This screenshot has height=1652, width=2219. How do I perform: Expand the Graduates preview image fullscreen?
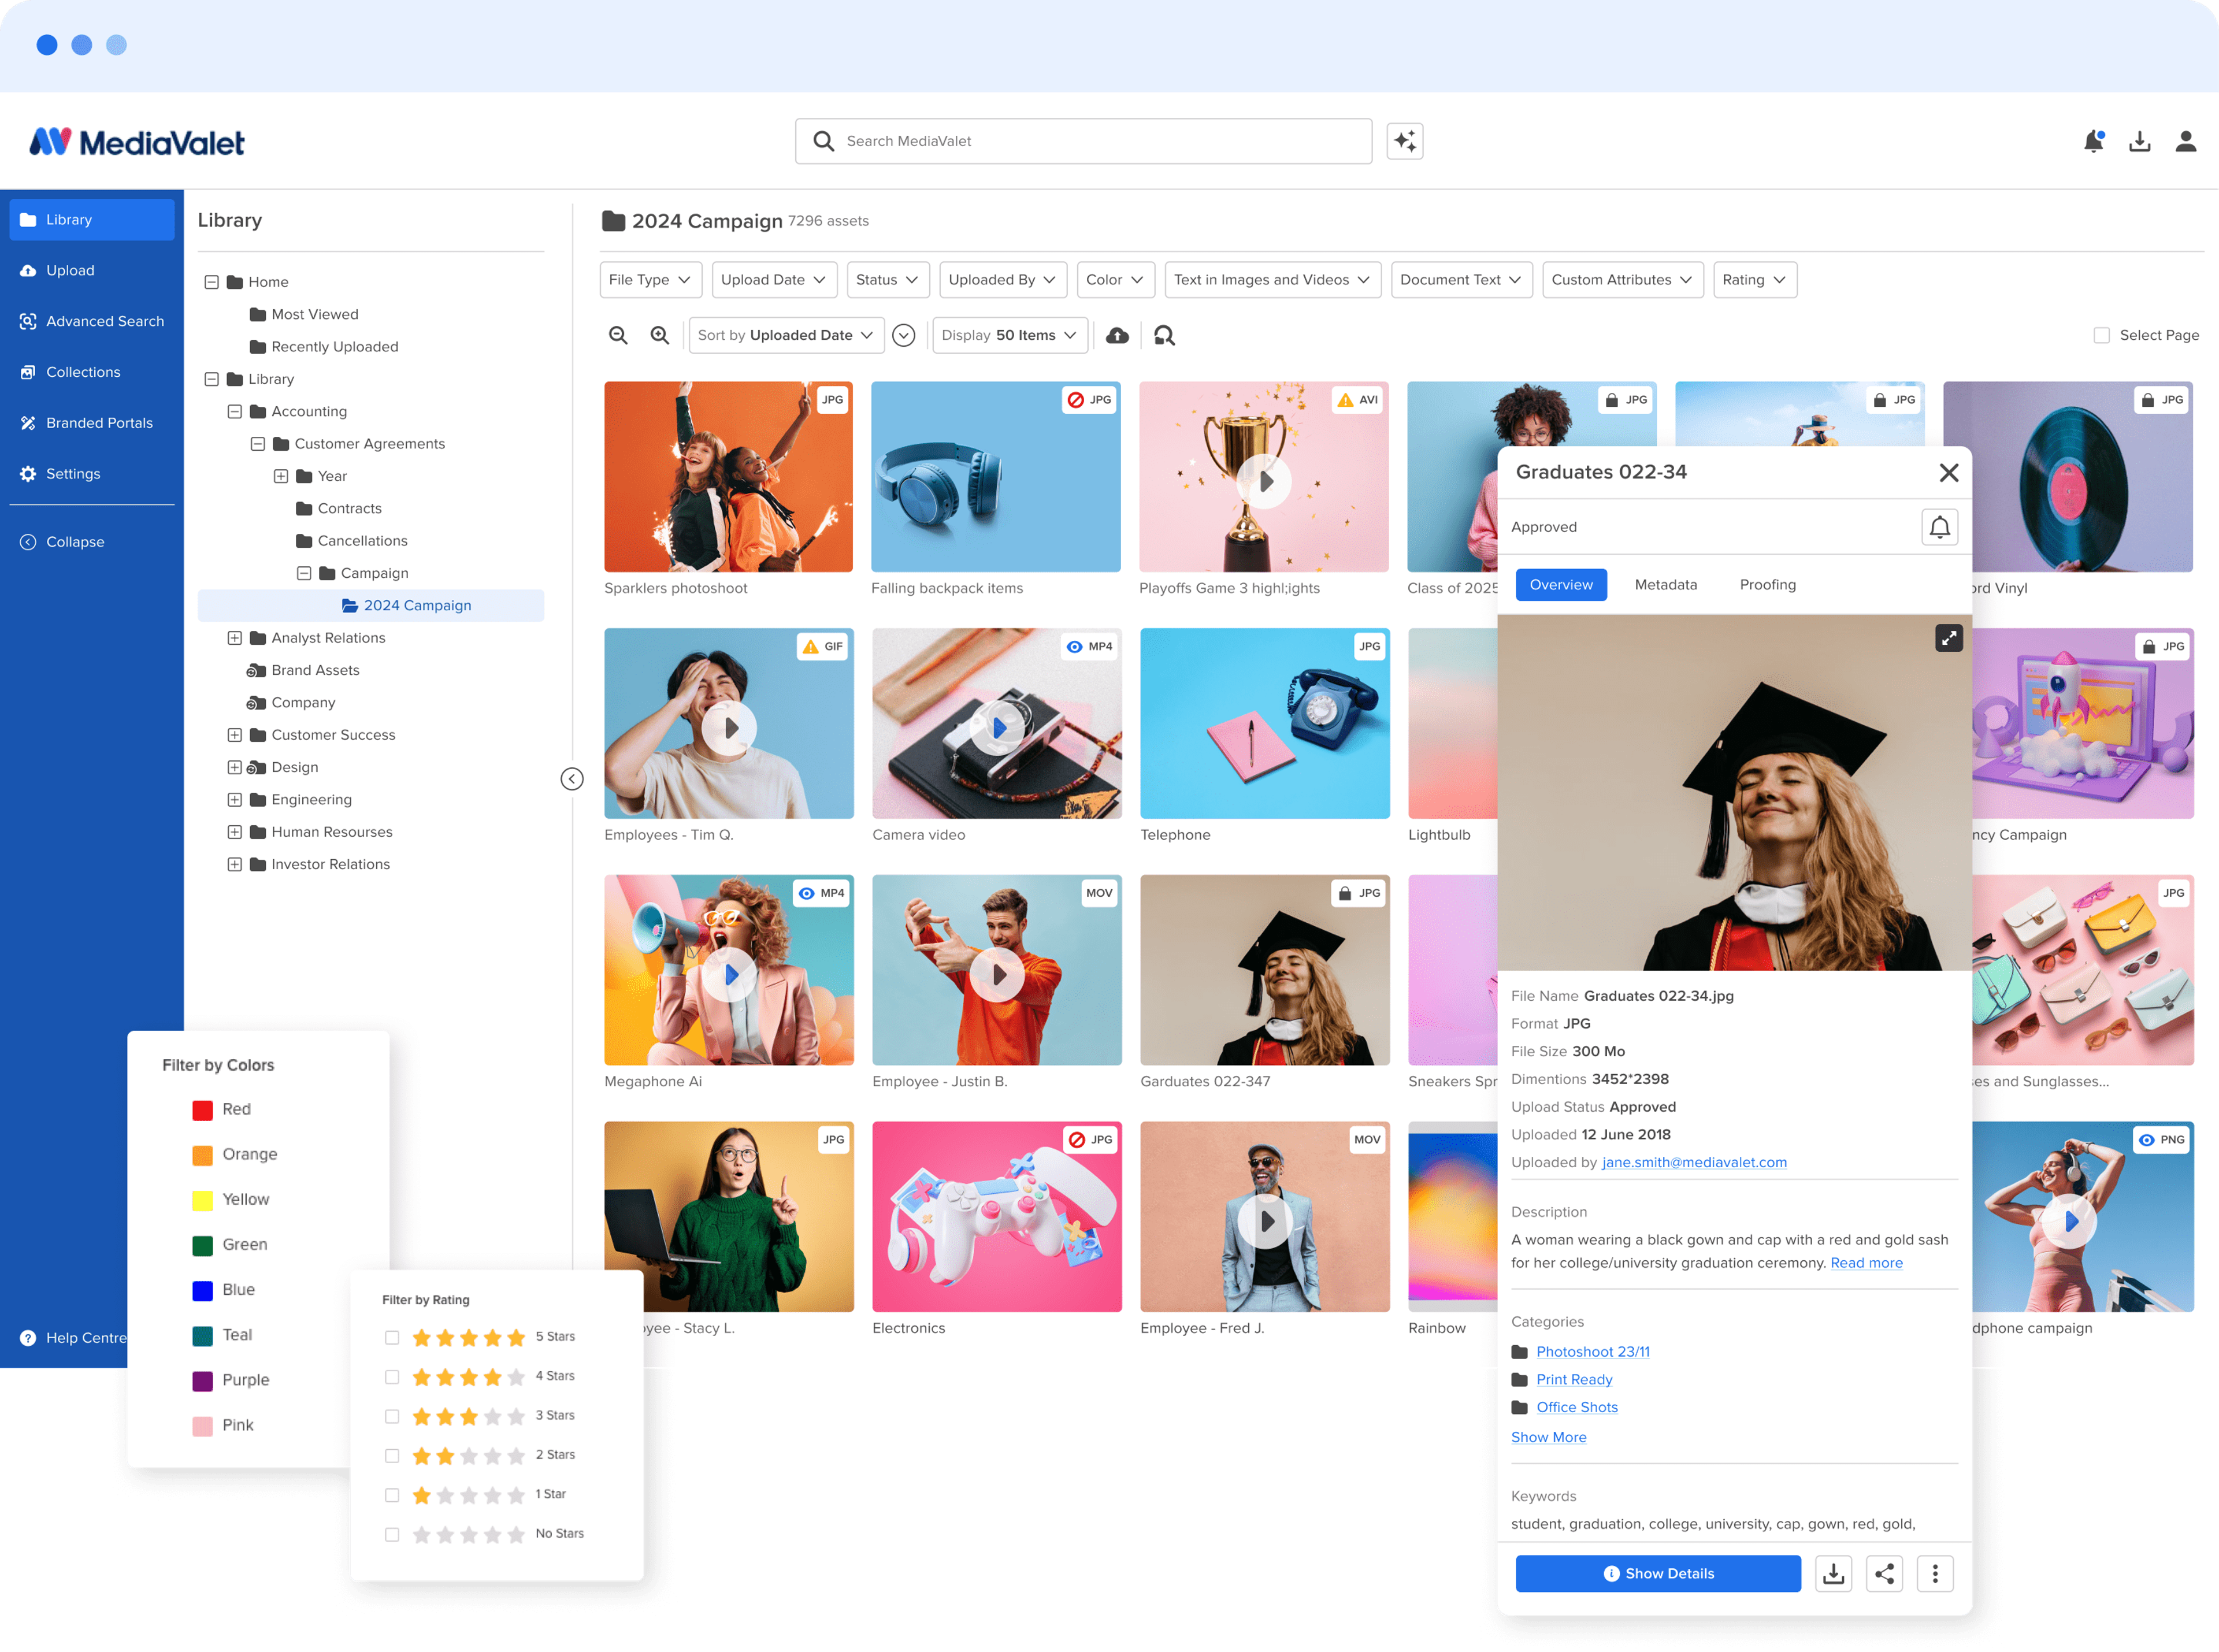tap(1948, 638)
